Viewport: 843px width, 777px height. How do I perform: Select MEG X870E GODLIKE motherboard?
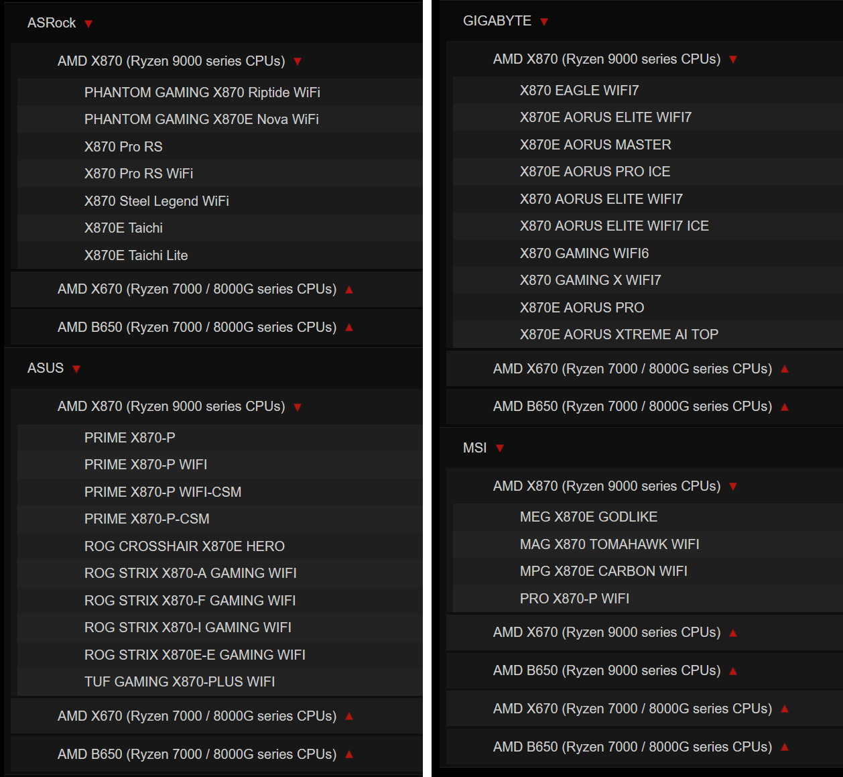point(588,517)
